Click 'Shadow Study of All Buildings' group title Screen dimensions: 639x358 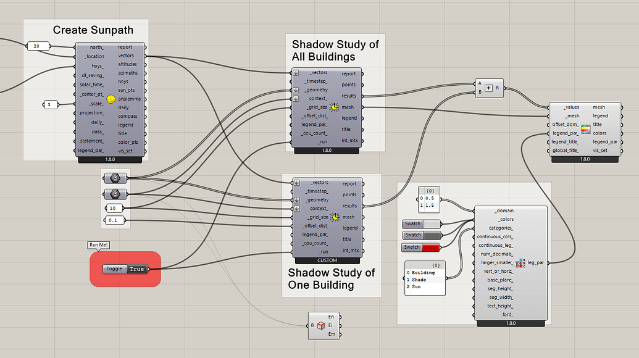[x=335, y=51]
